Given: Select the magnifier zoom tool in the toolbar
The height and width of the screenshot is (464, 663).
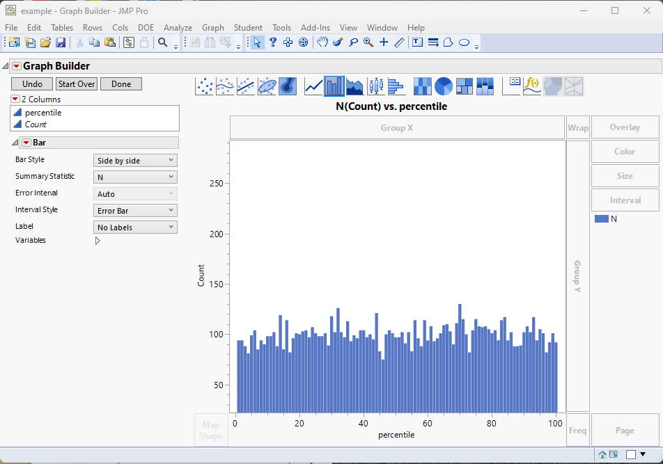Looking at the screenshot, I should pos(368,42).
